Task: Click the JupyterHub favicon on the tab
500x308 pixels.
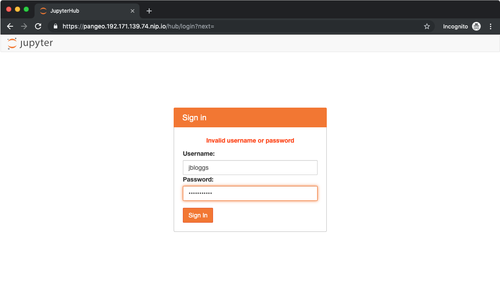Action: coord(43,11)
